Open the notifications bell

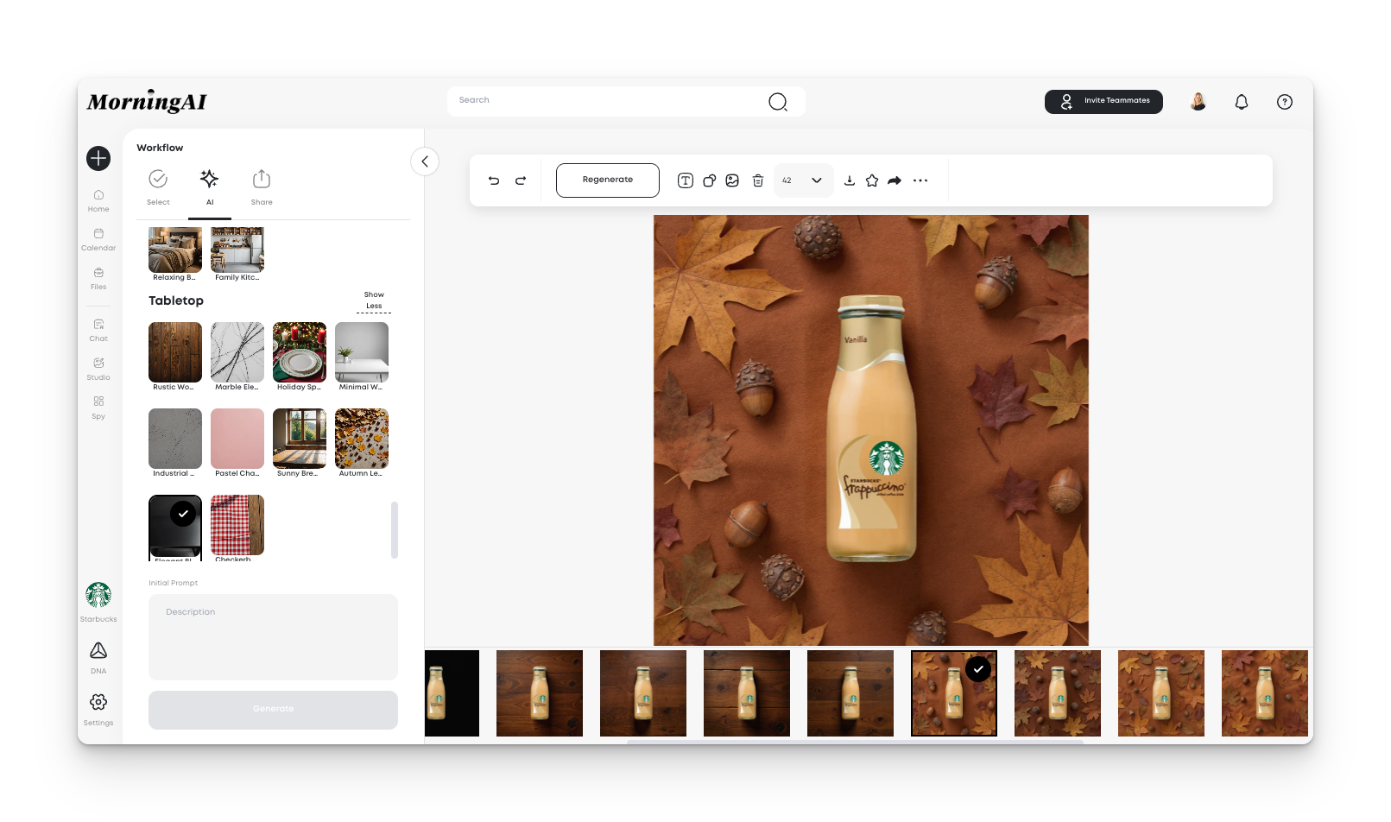point(1242,102)
